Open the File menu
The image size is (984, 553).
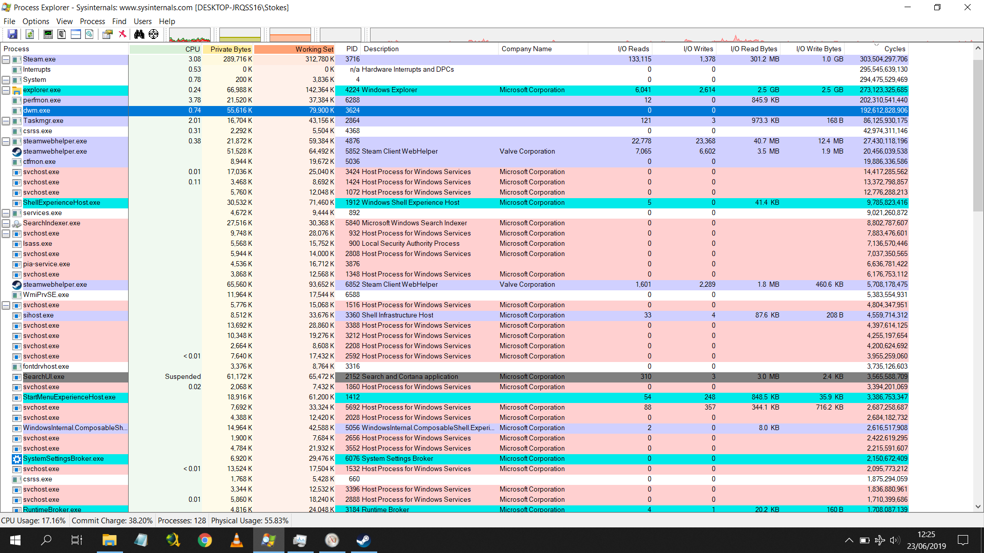click(x=9, y=21)
